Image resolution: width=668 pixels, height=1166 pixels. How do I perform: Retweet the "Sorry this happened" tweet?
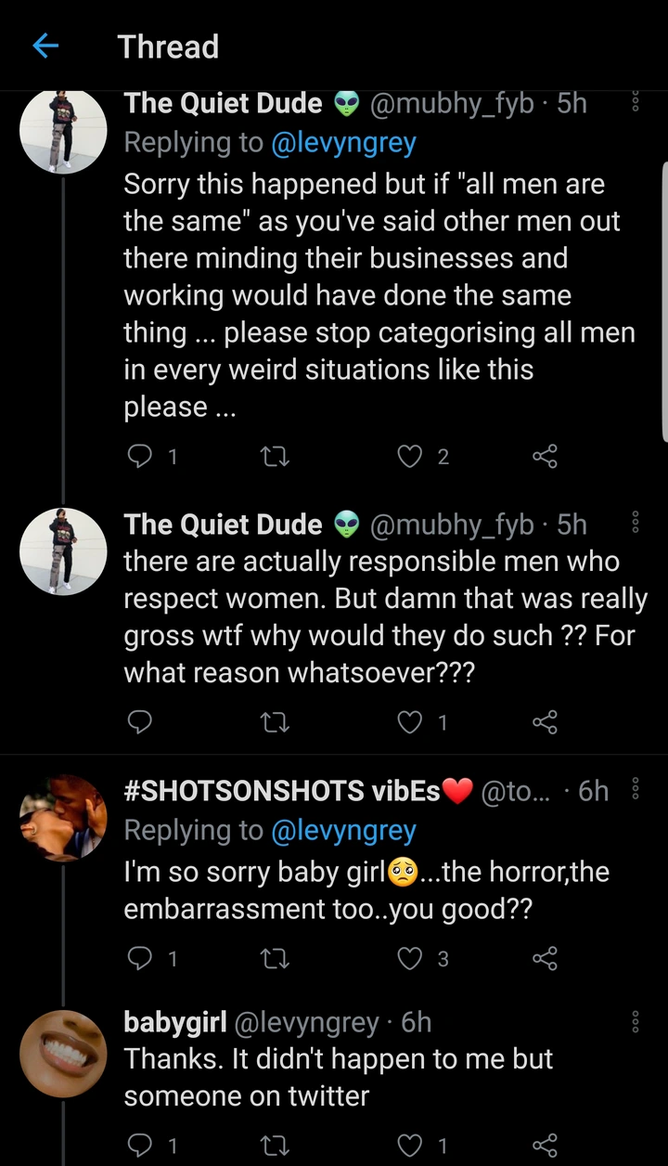pos(276,456)
